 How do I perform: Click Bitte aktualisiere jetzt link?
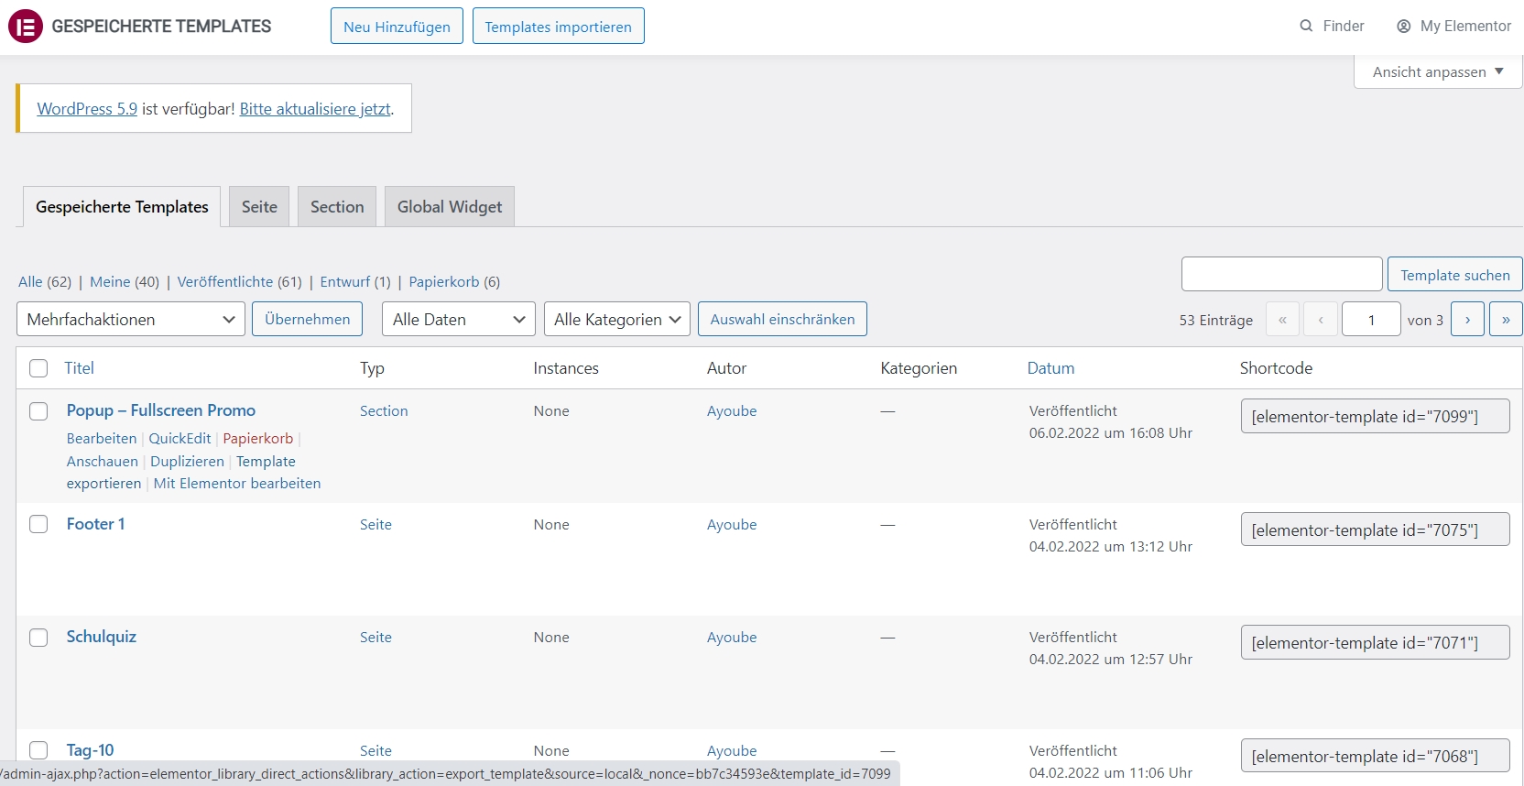click(315, 109)
